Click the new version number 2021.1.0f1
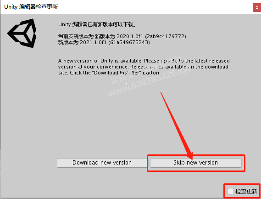The image size is (261, 199). (93, 42)
